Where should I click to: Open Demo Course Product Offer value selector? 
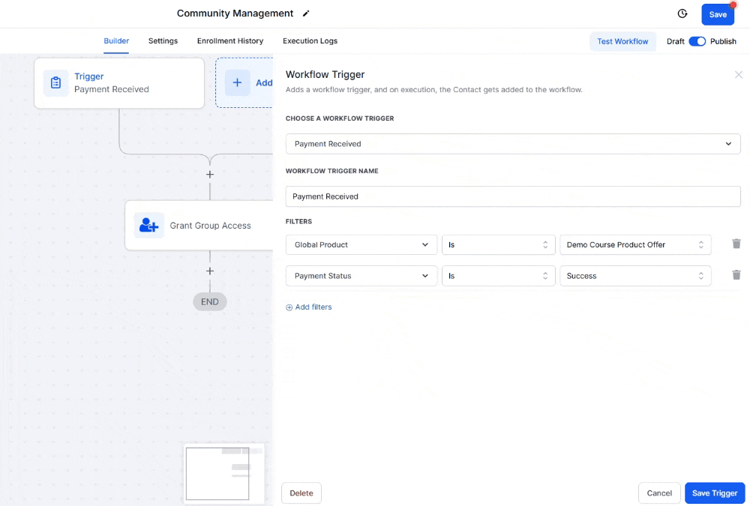point(635,245)
